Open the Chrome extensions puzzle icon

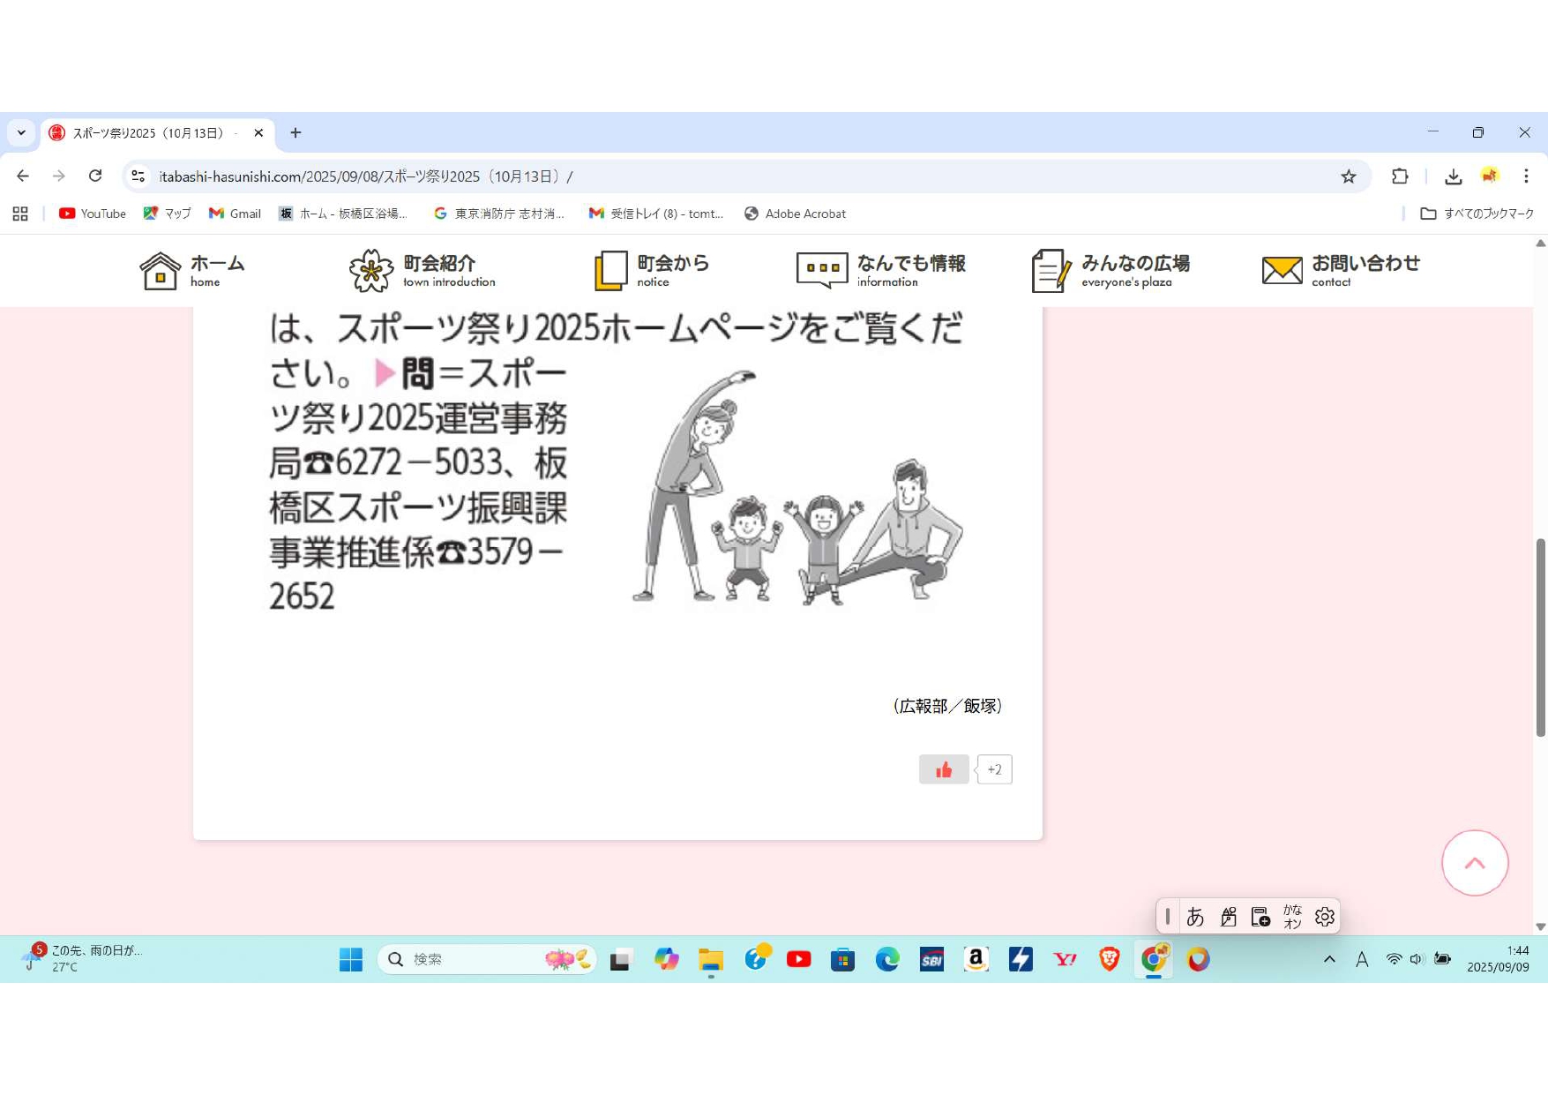(x=1399, y=176)
